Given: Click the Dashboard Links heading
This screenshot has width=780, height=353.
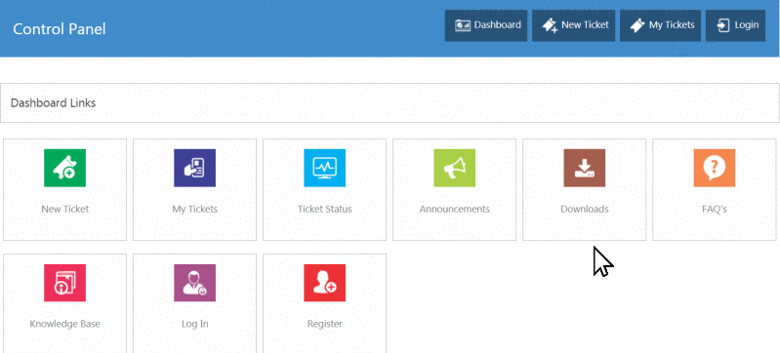Looking at the screenshot, I should 54,103.
